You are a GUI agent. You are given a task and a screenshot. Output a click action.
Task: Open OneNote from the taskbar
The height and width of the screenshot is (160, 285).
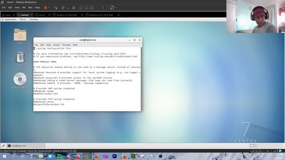coord(106,156)
